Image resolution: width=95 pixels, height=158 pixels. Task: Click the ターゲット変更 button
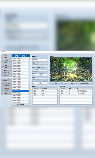tap(69, 83)
